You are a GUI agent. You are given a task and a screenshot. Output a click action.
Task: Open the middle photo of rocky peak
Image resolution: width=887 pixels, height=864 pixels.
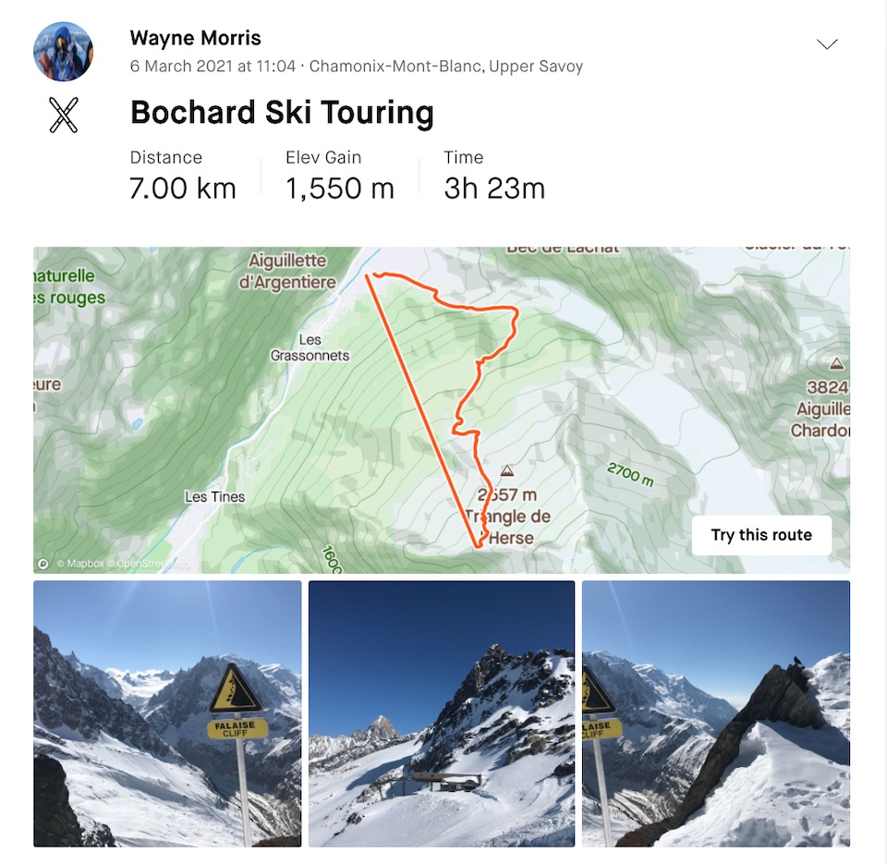[x=442, y=713]
